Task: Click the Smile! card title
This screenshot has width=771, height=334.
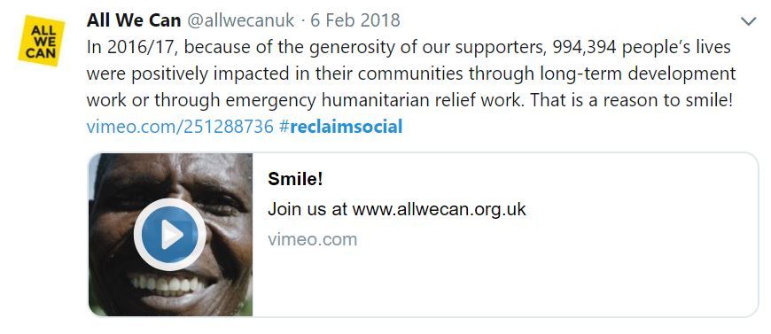Action: (x=295, y=179)
